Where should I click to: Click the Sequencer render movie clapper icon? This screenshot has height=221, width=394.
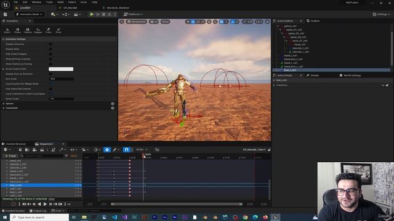point(42,150)
